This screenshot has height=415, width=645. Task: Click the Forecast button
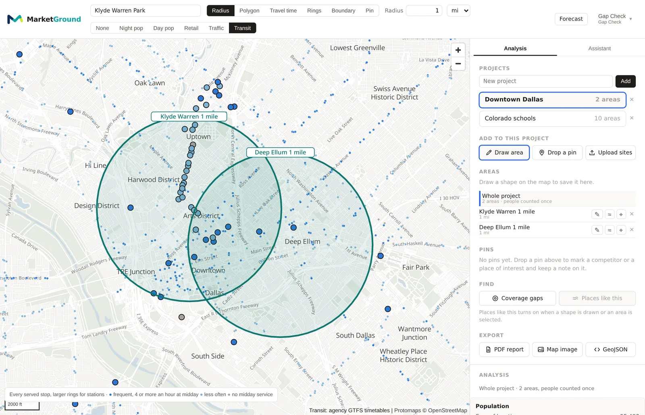click(x=571, y=19)
